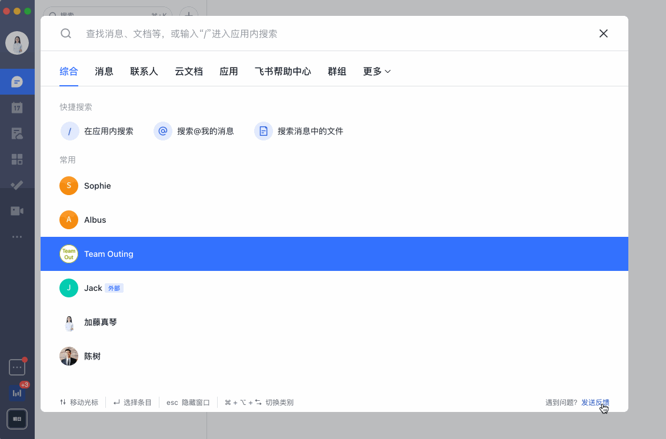Click the plus button behind the dialog
This screenshot has height=439, width=666.
pos(189,14)
